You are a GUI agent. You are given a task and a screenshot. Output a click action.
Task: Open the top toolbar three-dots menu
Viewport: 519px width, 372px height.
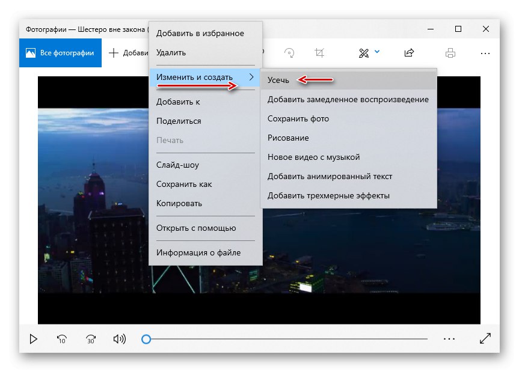(485, 53)
